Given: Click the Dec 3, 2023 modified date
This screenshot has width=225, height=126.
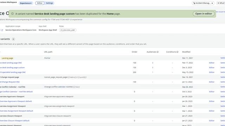Looking at the screenshot, I should 187,68.
